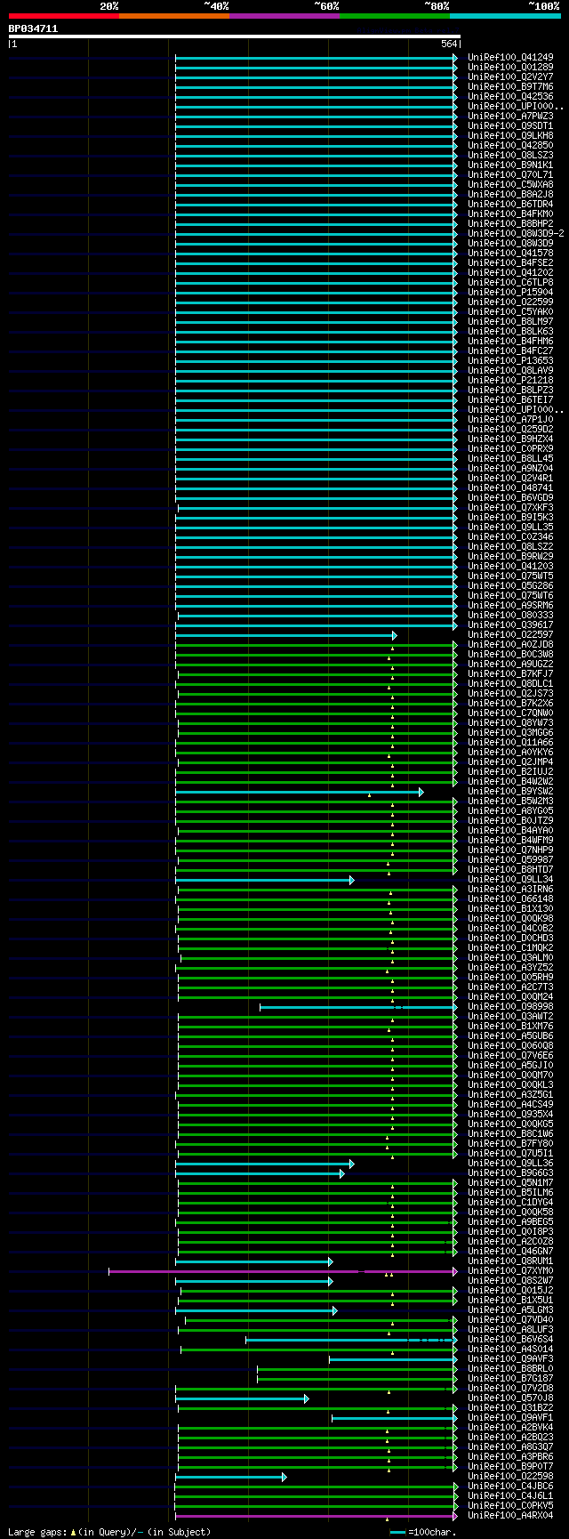569x1539 pixels.
Task: Select the label UniRef100_Q8W3D9-2
Action: 516,233
